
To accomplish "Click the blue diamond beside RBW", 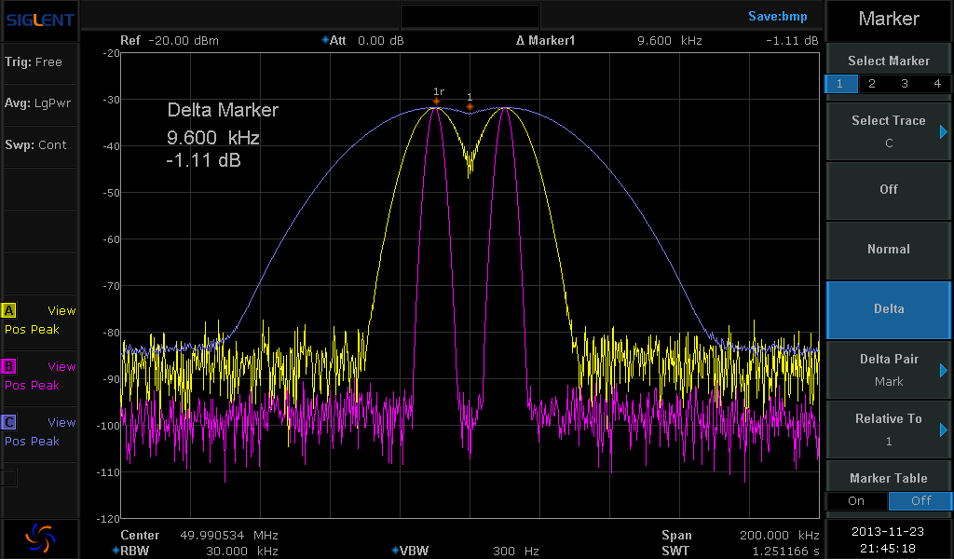I will [x=115, y=551].
